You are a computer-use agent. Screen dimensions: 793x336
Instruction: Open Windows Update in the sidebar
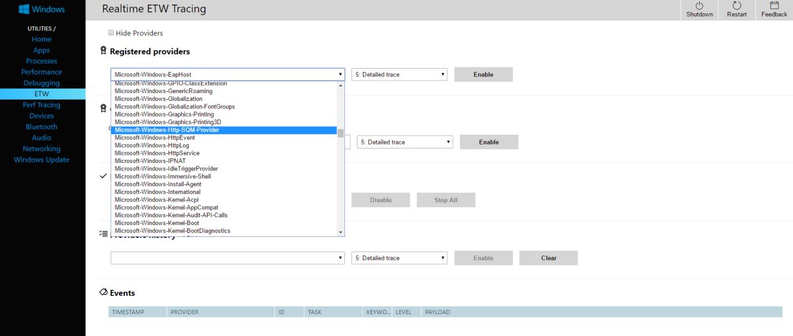coord(42,160)
